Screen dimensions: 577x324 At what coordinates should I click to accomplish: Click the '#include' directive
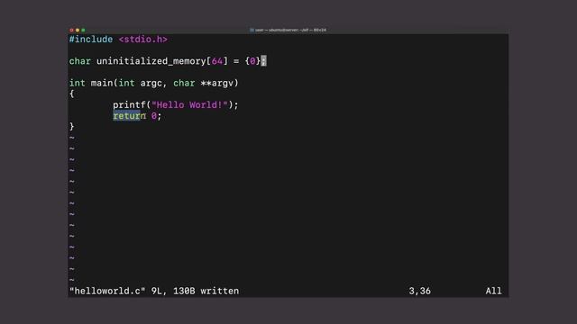point(91,40)
